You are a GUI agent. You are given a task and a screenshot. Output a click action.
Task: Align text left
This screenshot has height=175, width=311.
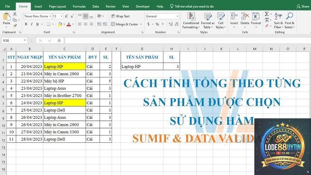point(80,24)
